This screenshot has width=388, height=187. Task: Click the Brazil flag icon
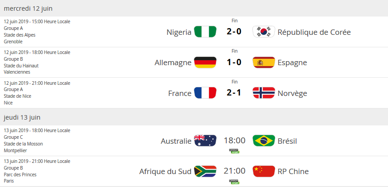[x=264, y=141]
